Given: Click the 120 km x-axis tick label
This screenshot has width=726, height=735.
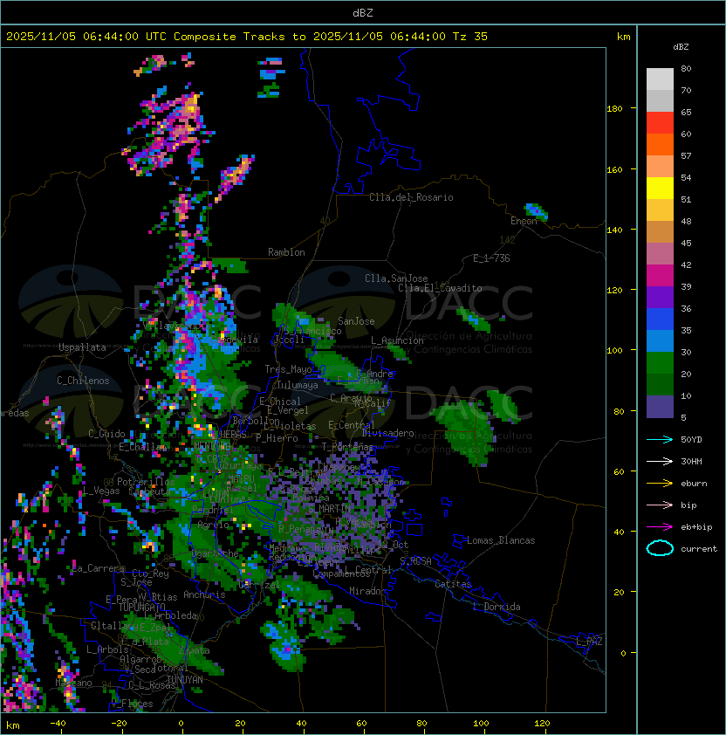Looking at the screenshot, I should [541, 724].
